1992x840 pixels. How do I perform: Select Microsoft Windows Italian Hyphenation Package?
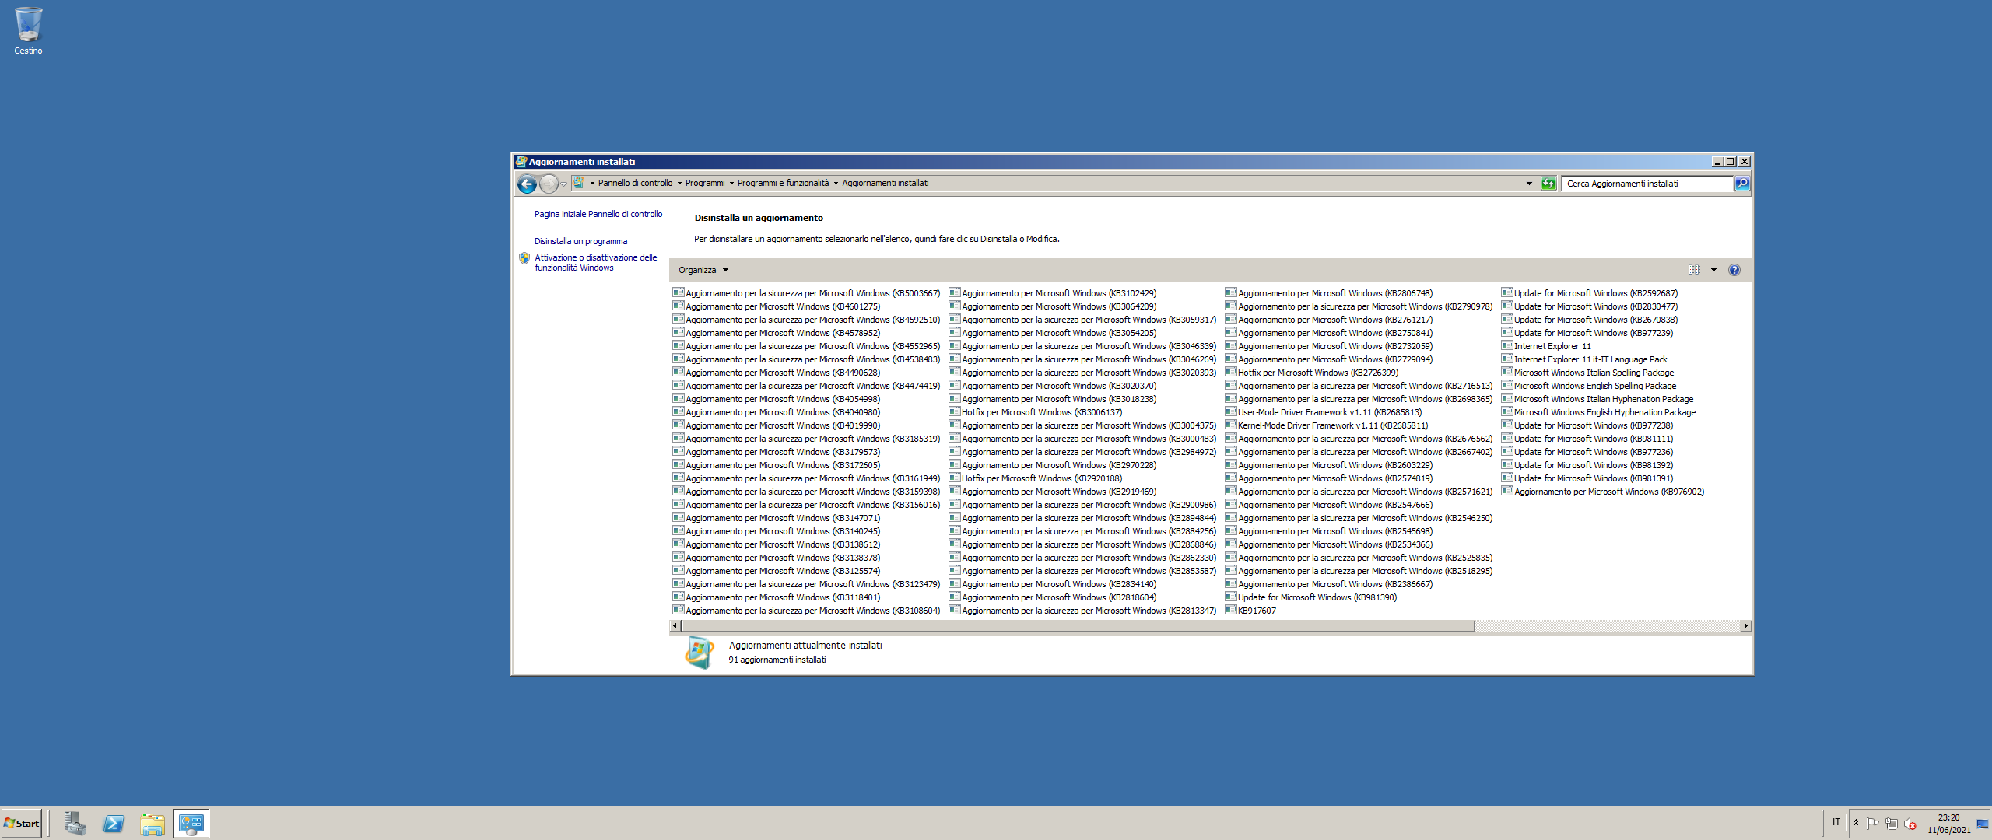coord(1597,399)
